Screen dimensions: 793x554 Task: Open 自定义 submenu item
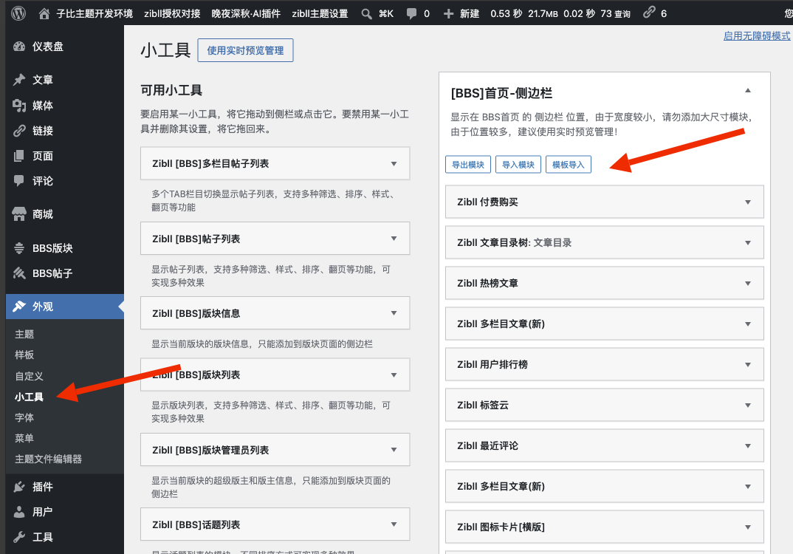tap(29, 376)
